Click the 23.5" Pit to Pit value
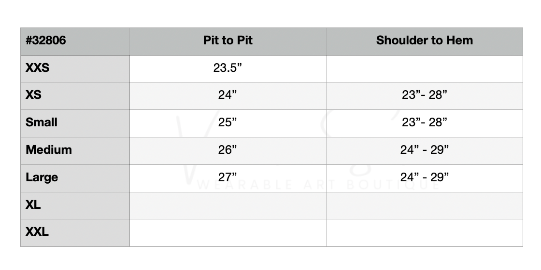Screen dimensions: 541x270 coord(228,68)
